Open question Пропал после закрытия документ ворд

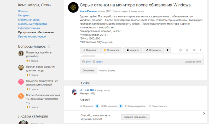click(41, 69)
